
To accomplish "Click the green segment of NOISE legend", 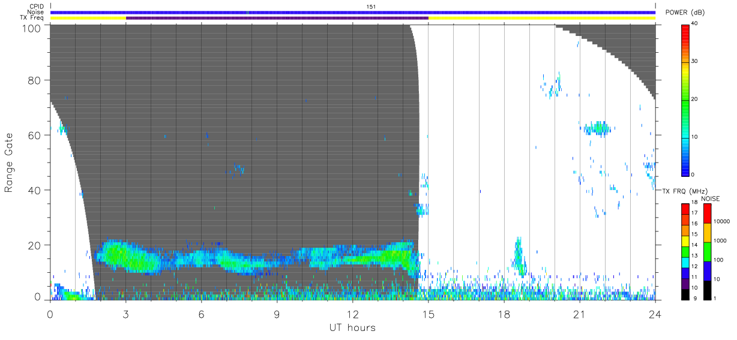I will (707, 251).
